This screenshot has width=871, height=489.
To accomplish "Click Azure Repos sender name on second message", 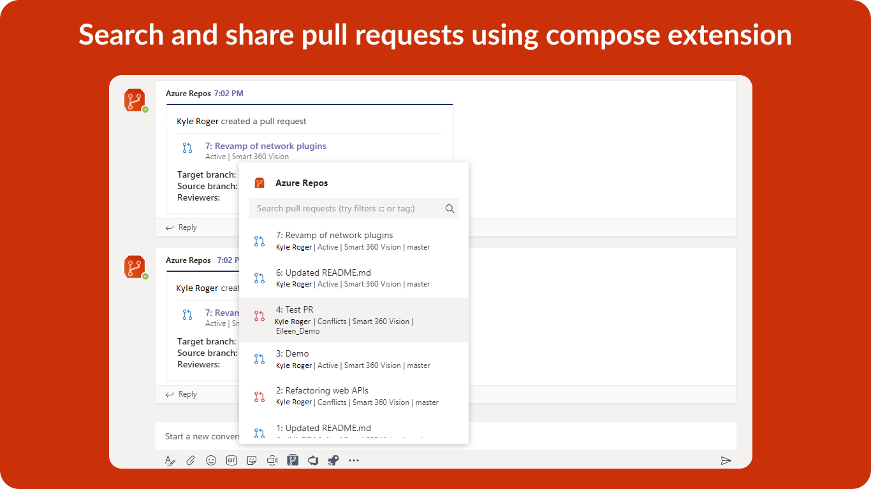I will 188,260.
